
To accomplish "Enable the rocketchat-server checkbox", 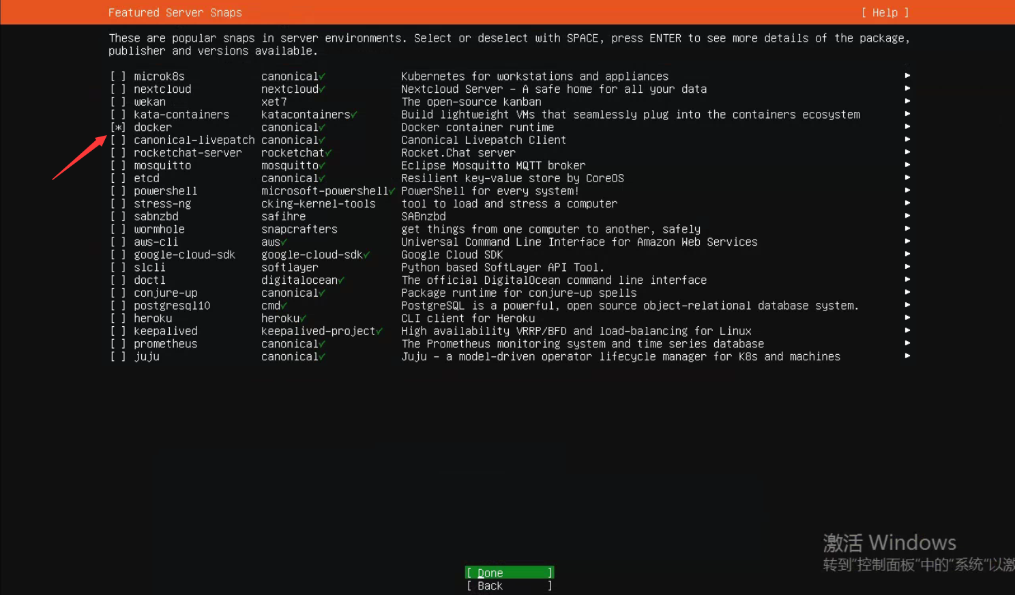I will click(118, 153).
